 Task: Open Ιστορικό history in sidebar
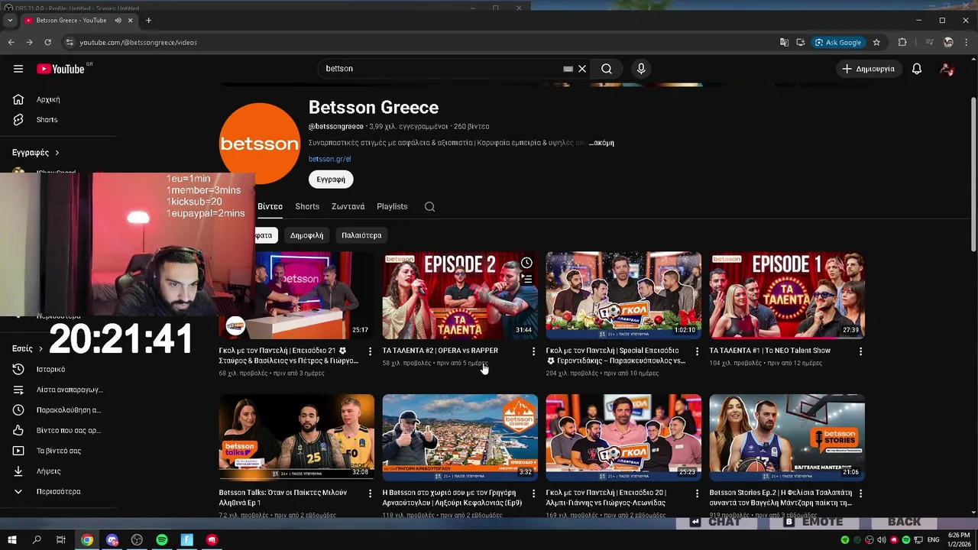(49, 369)
